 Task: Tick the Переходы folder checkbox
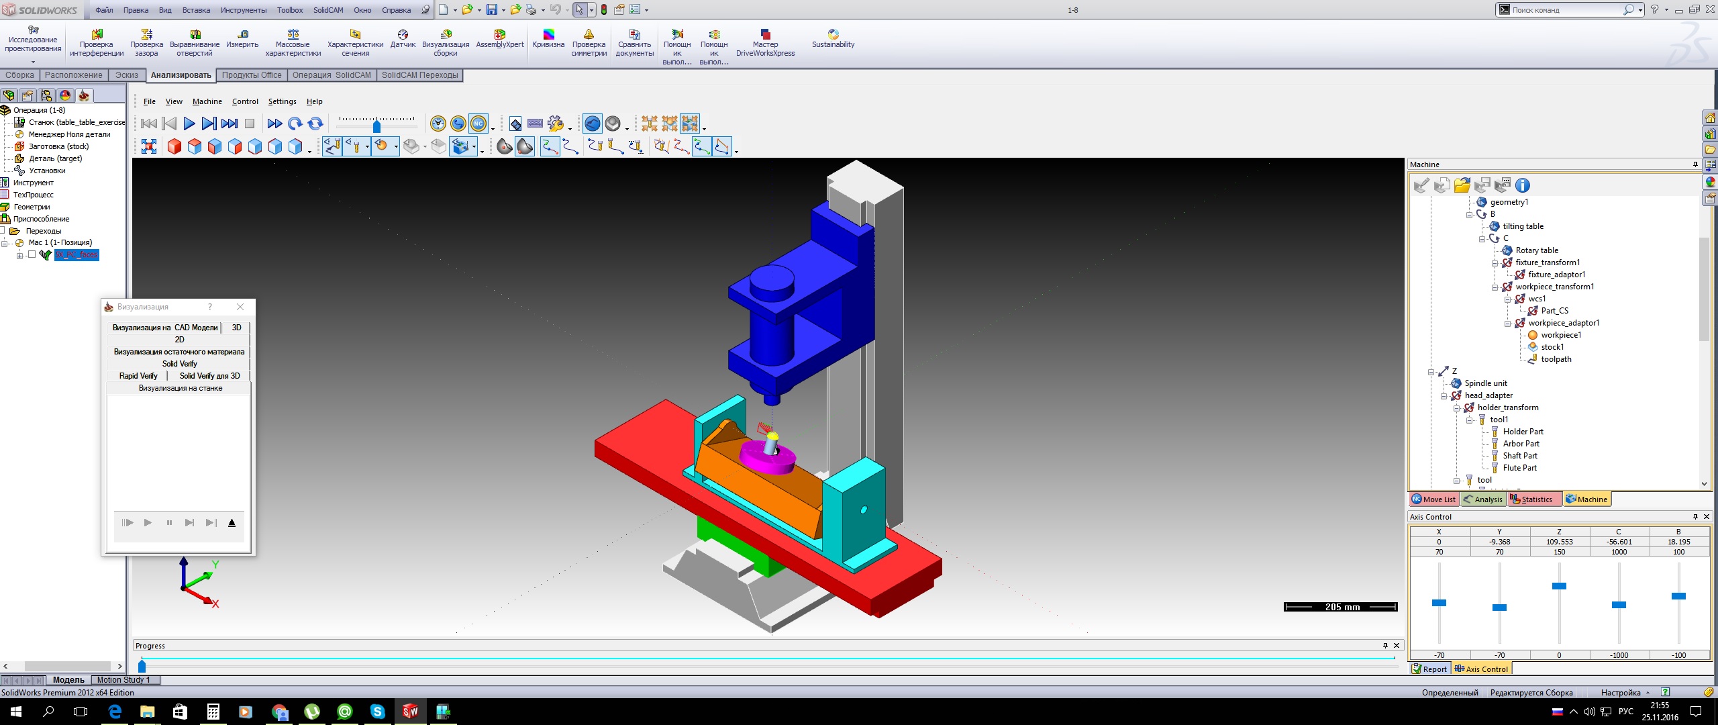click(3, 230)
